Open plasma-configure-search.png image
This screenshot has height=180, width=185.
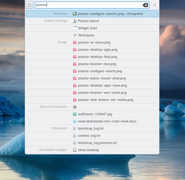click(x=100, y=71)
